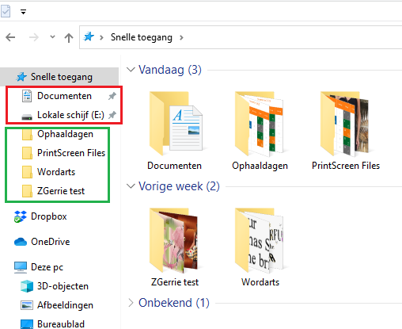Go up one folder level

pos(69,37)
